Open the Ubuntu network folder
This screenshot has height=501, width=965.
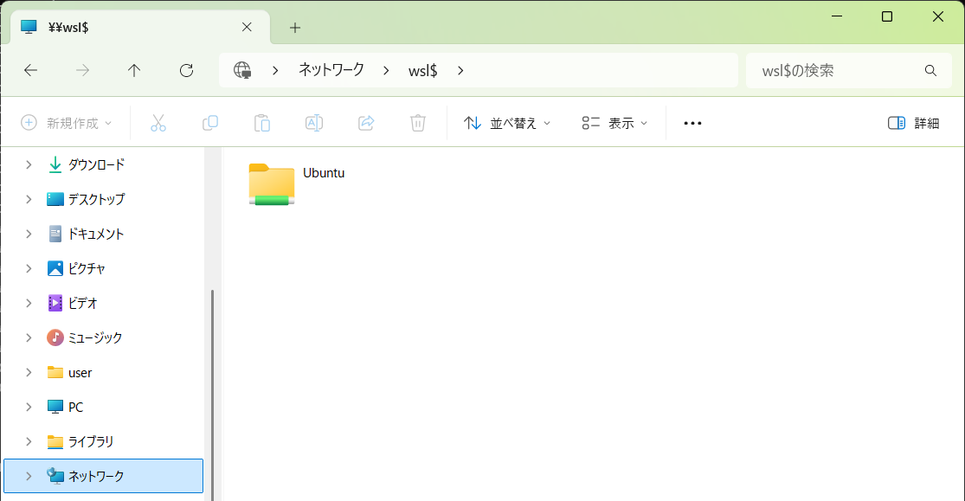click(272, 183)
